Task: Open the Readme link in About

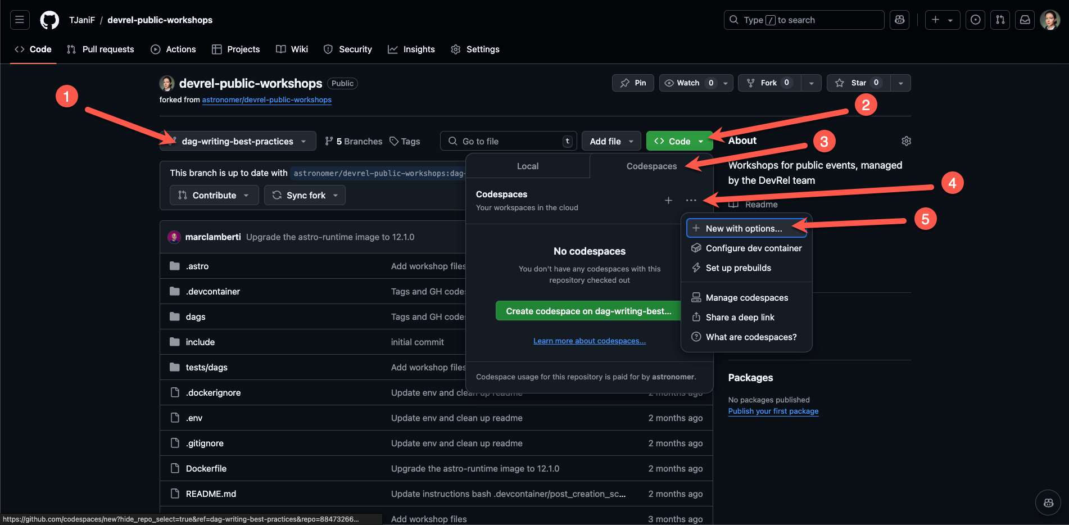Action: tap(753, 205)
